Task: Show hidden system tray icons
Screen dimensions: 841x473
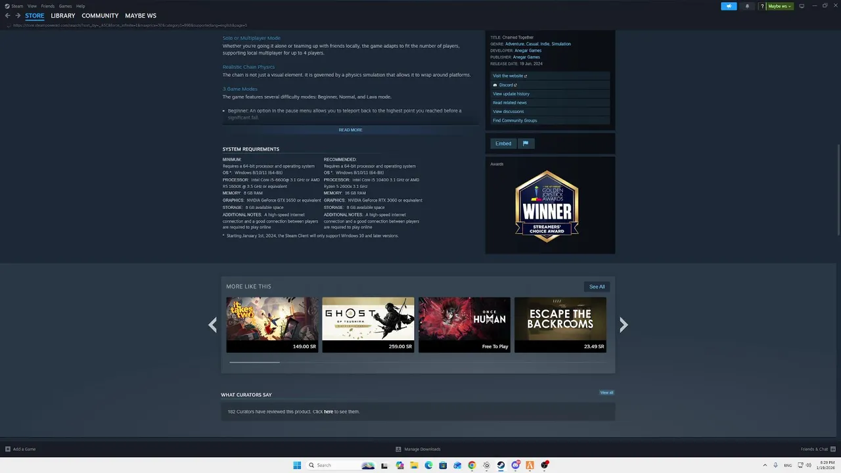Action: [x=765, y=465]
